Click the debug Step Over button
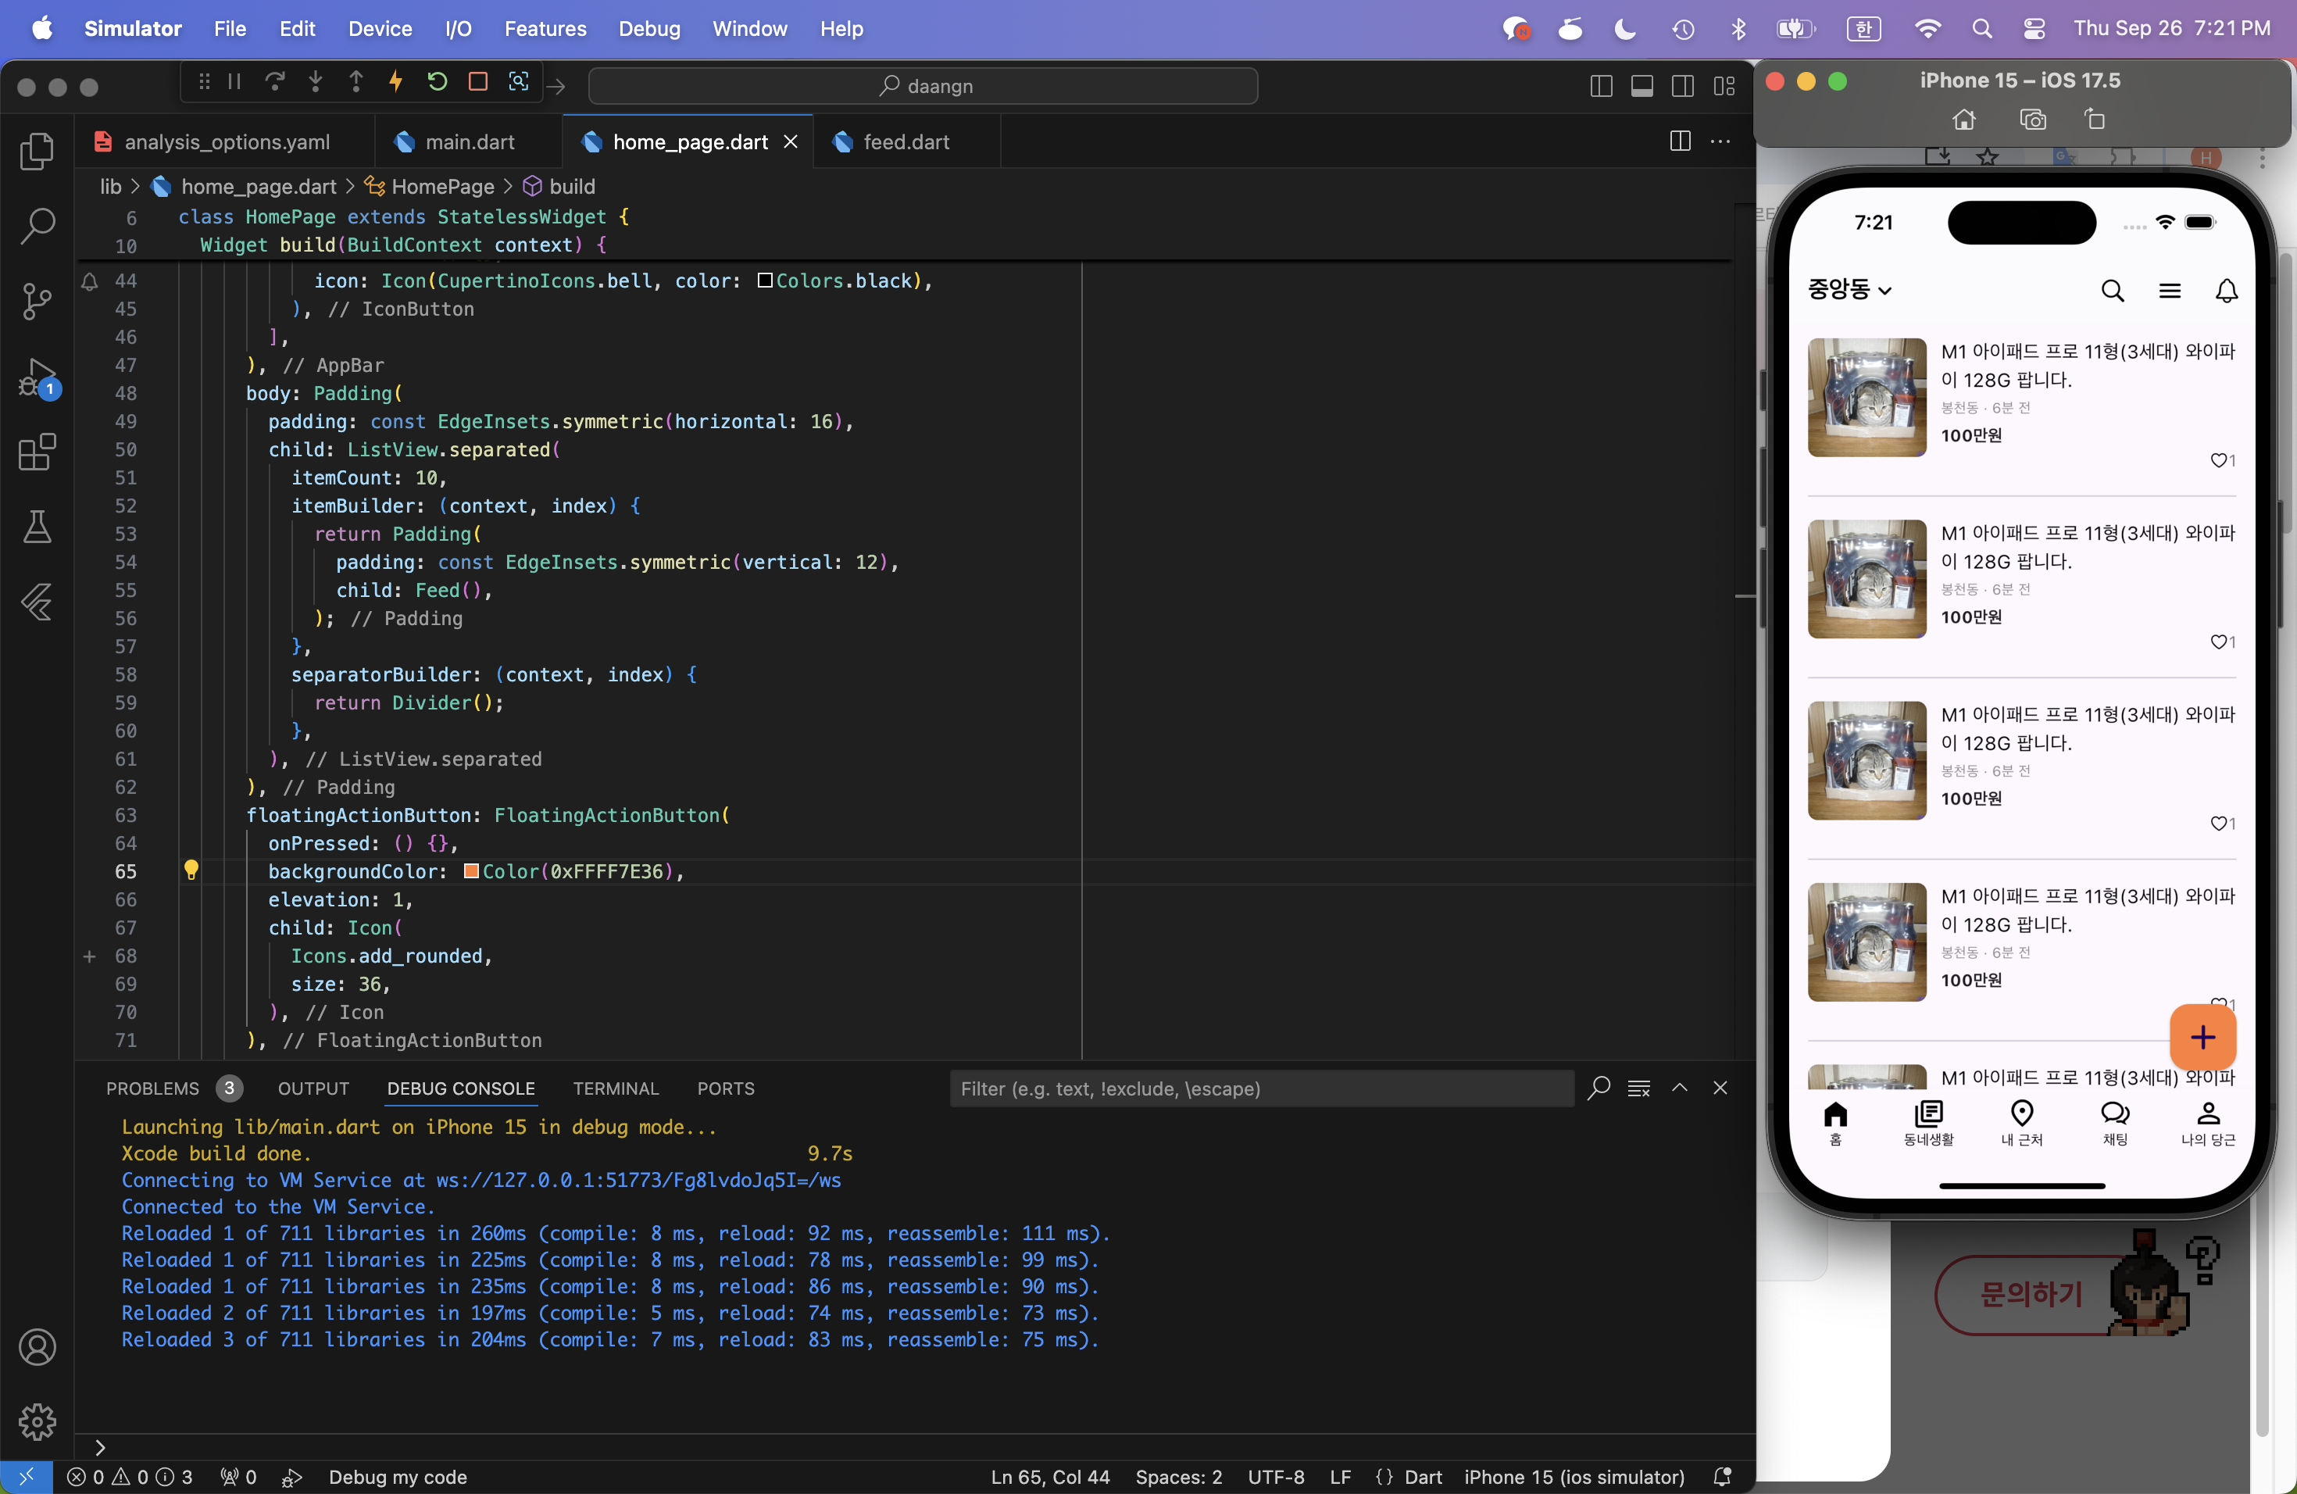 (275, 82)
